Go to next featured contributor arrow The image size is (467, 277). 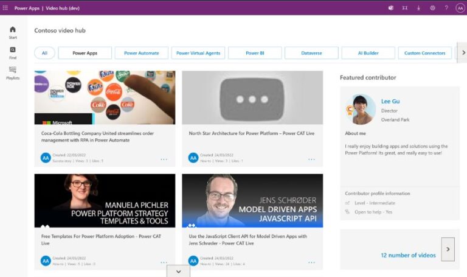click(448, 249)
